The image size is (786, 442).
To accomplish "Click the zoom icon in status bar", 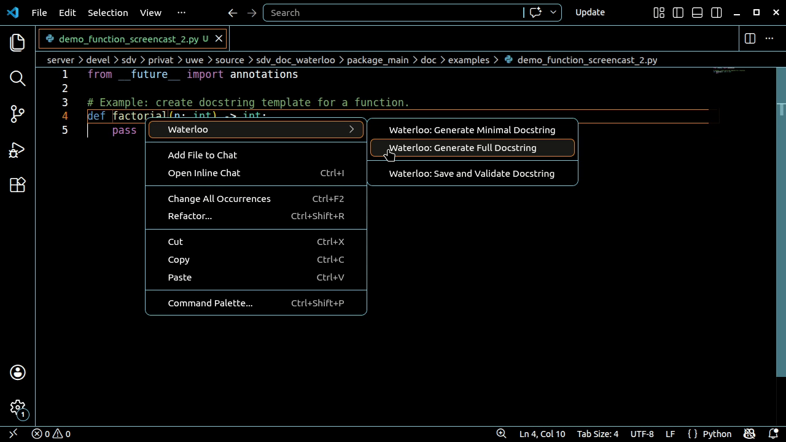I will point(501,433).
